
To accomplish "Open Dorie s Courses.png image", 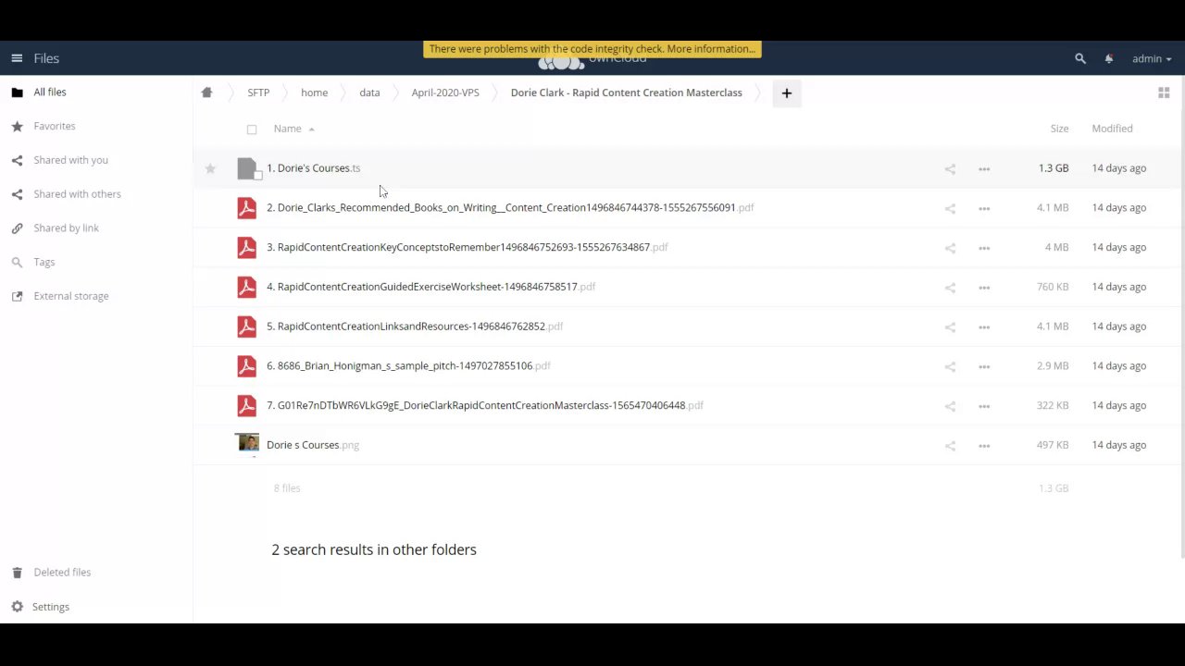I will (313, 445).
